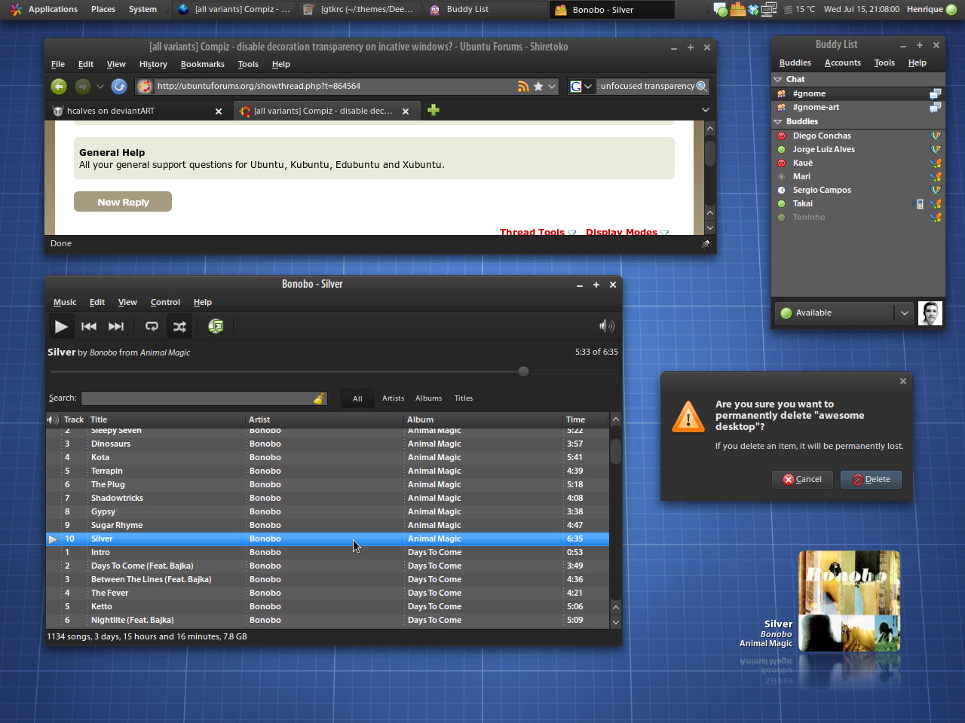The width and height of the screenshot is (965, 723).
Task: Select the All search filter
Action: tap(357, 398)
